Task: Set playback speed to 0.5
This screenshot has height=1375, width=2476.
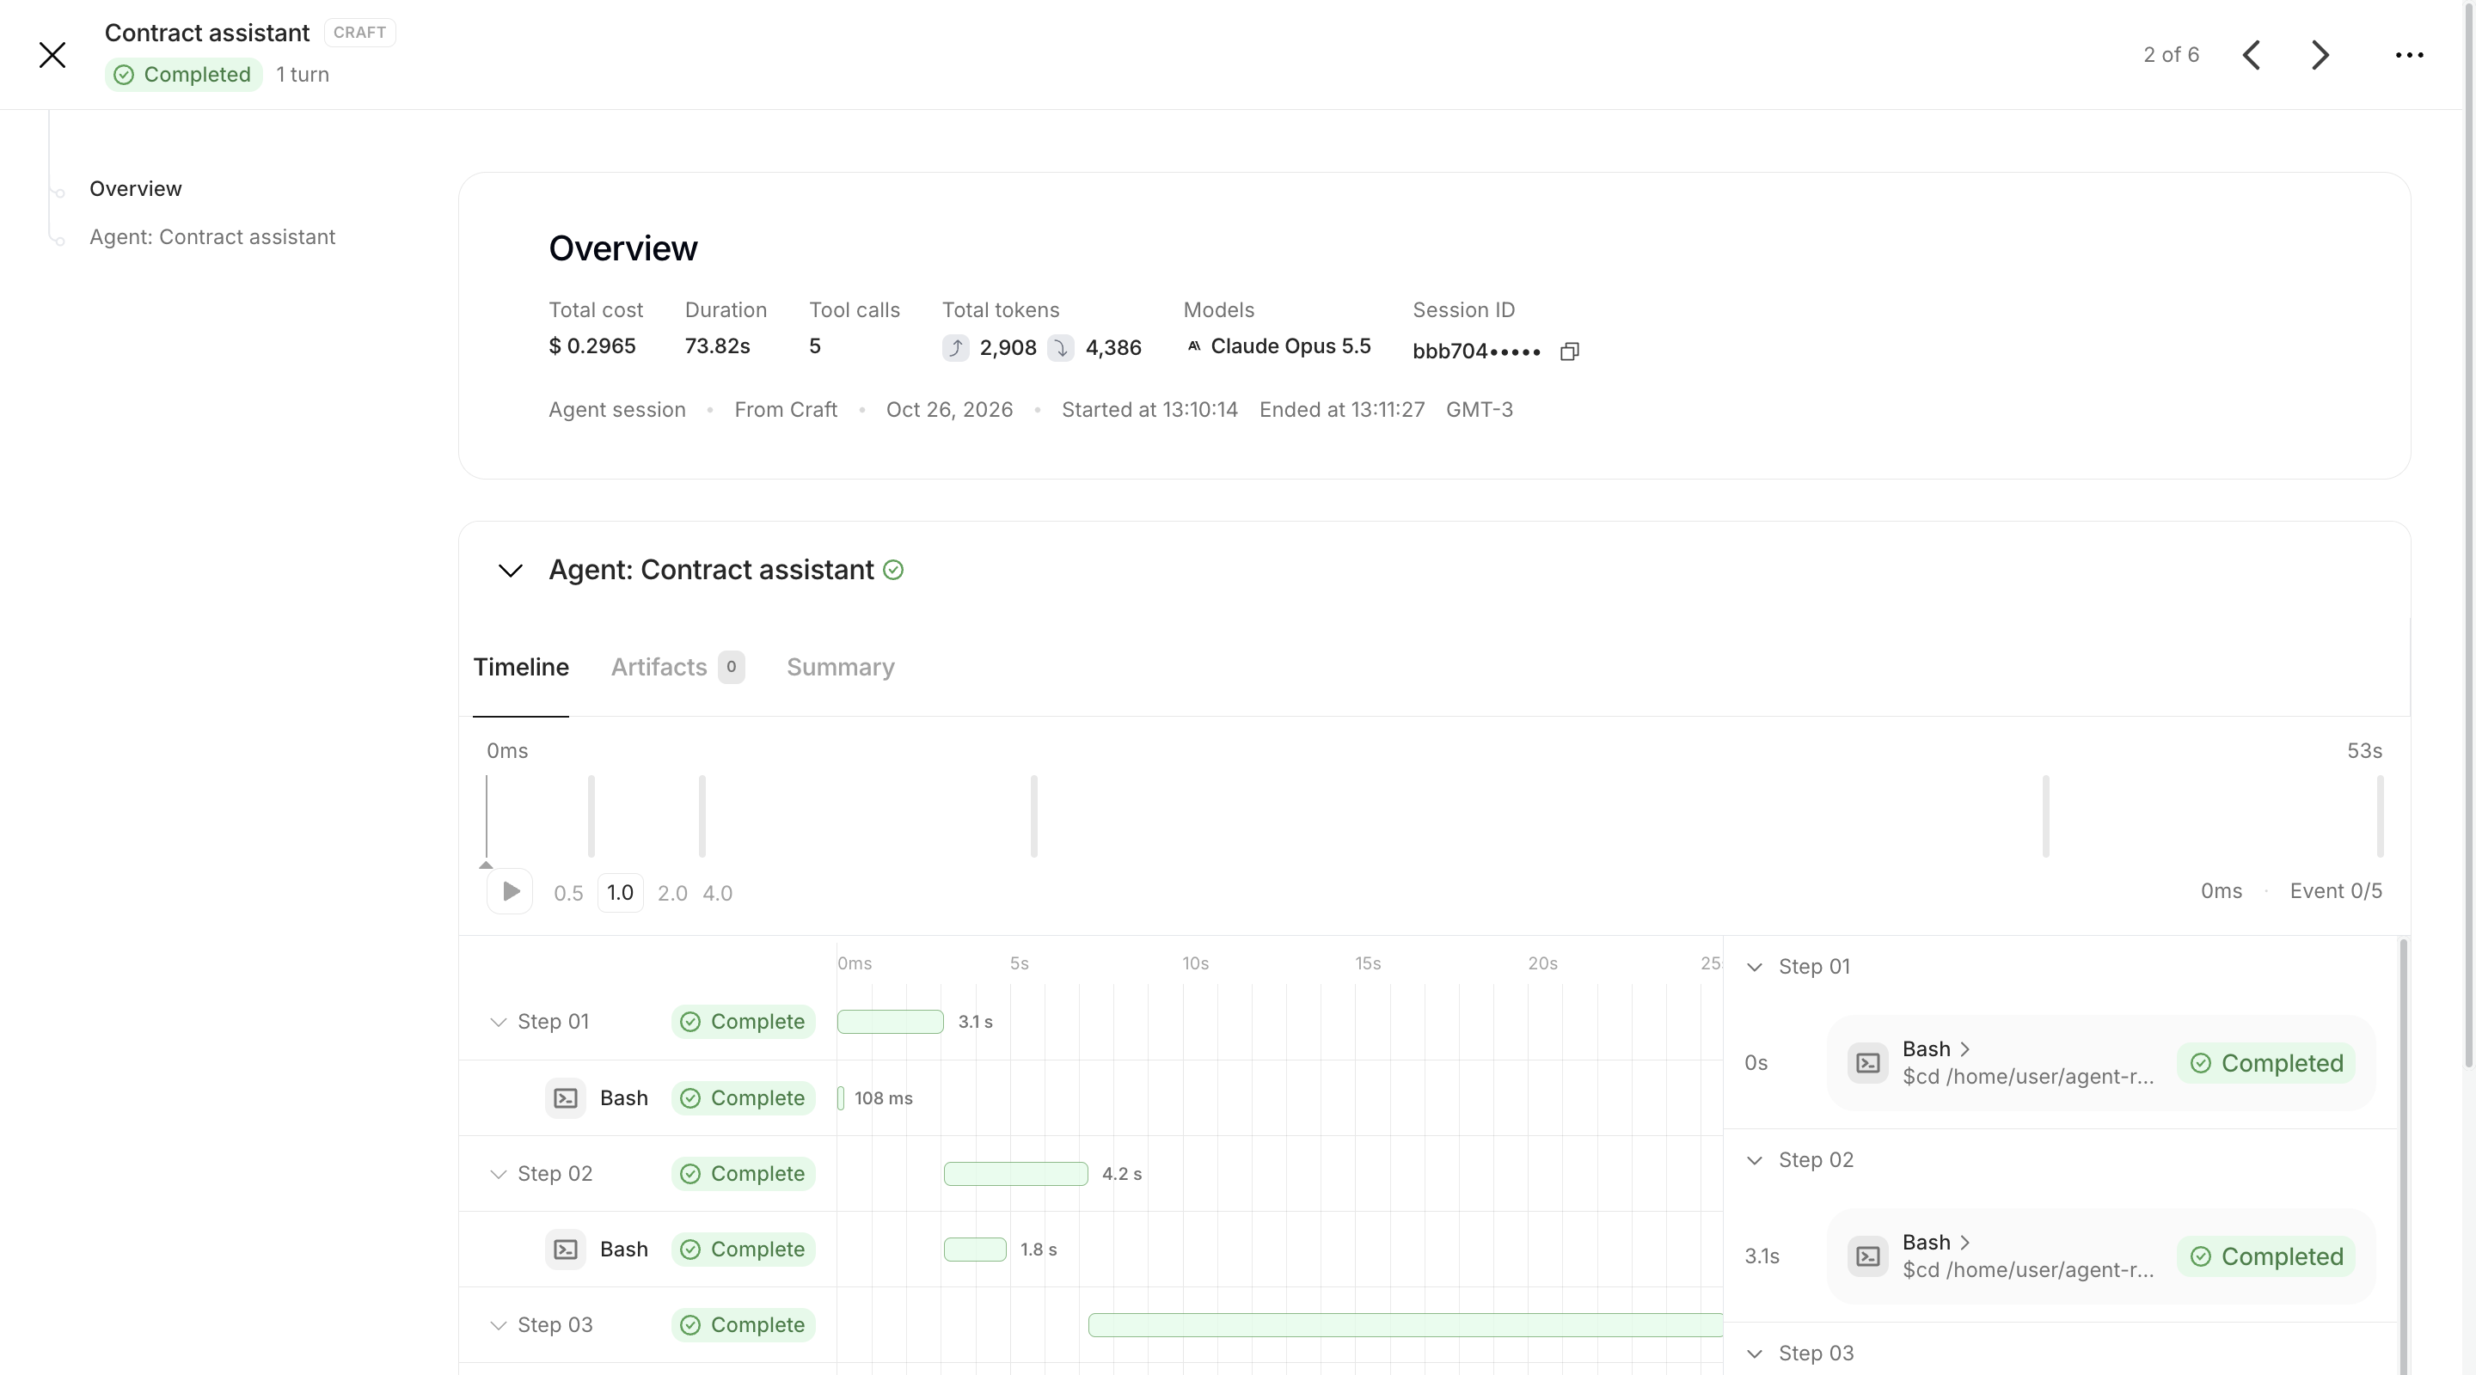Action: point(568,893)
